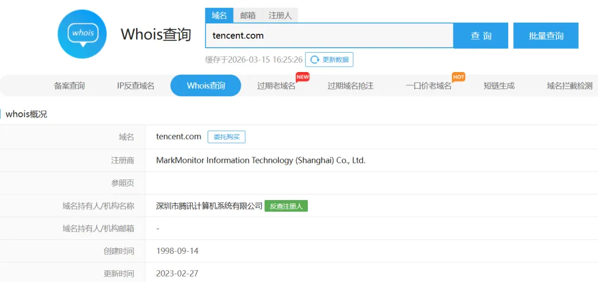
Task: Click the update date 2023-02-27
Action: pyautogui.click(x=177, y=274)
